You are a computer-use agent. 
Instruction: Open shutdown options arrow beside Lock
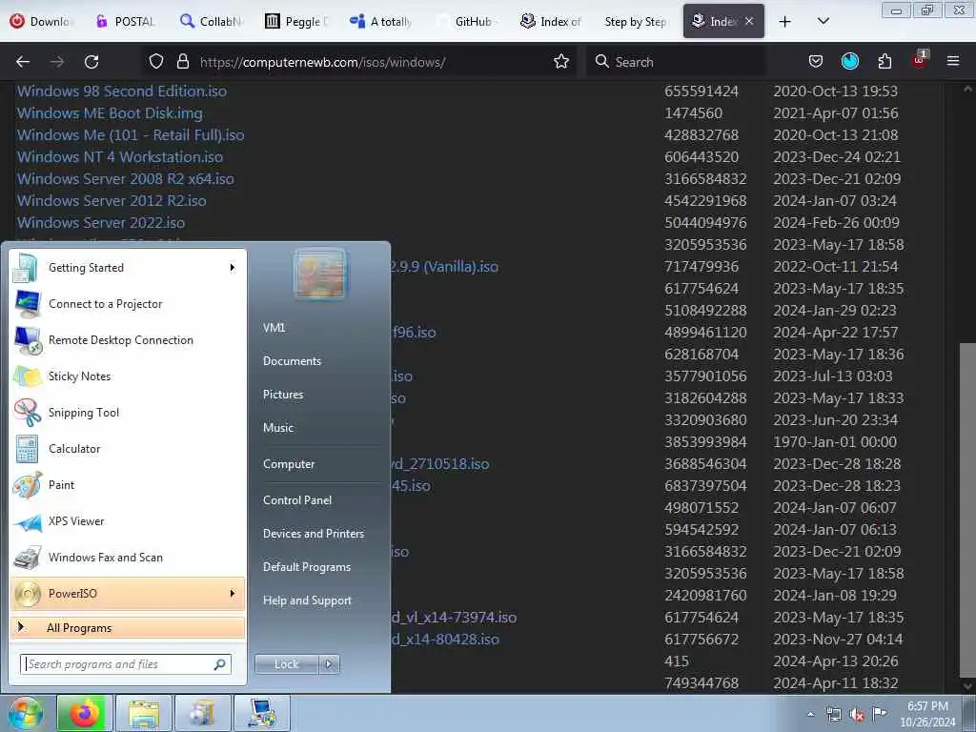329,664
